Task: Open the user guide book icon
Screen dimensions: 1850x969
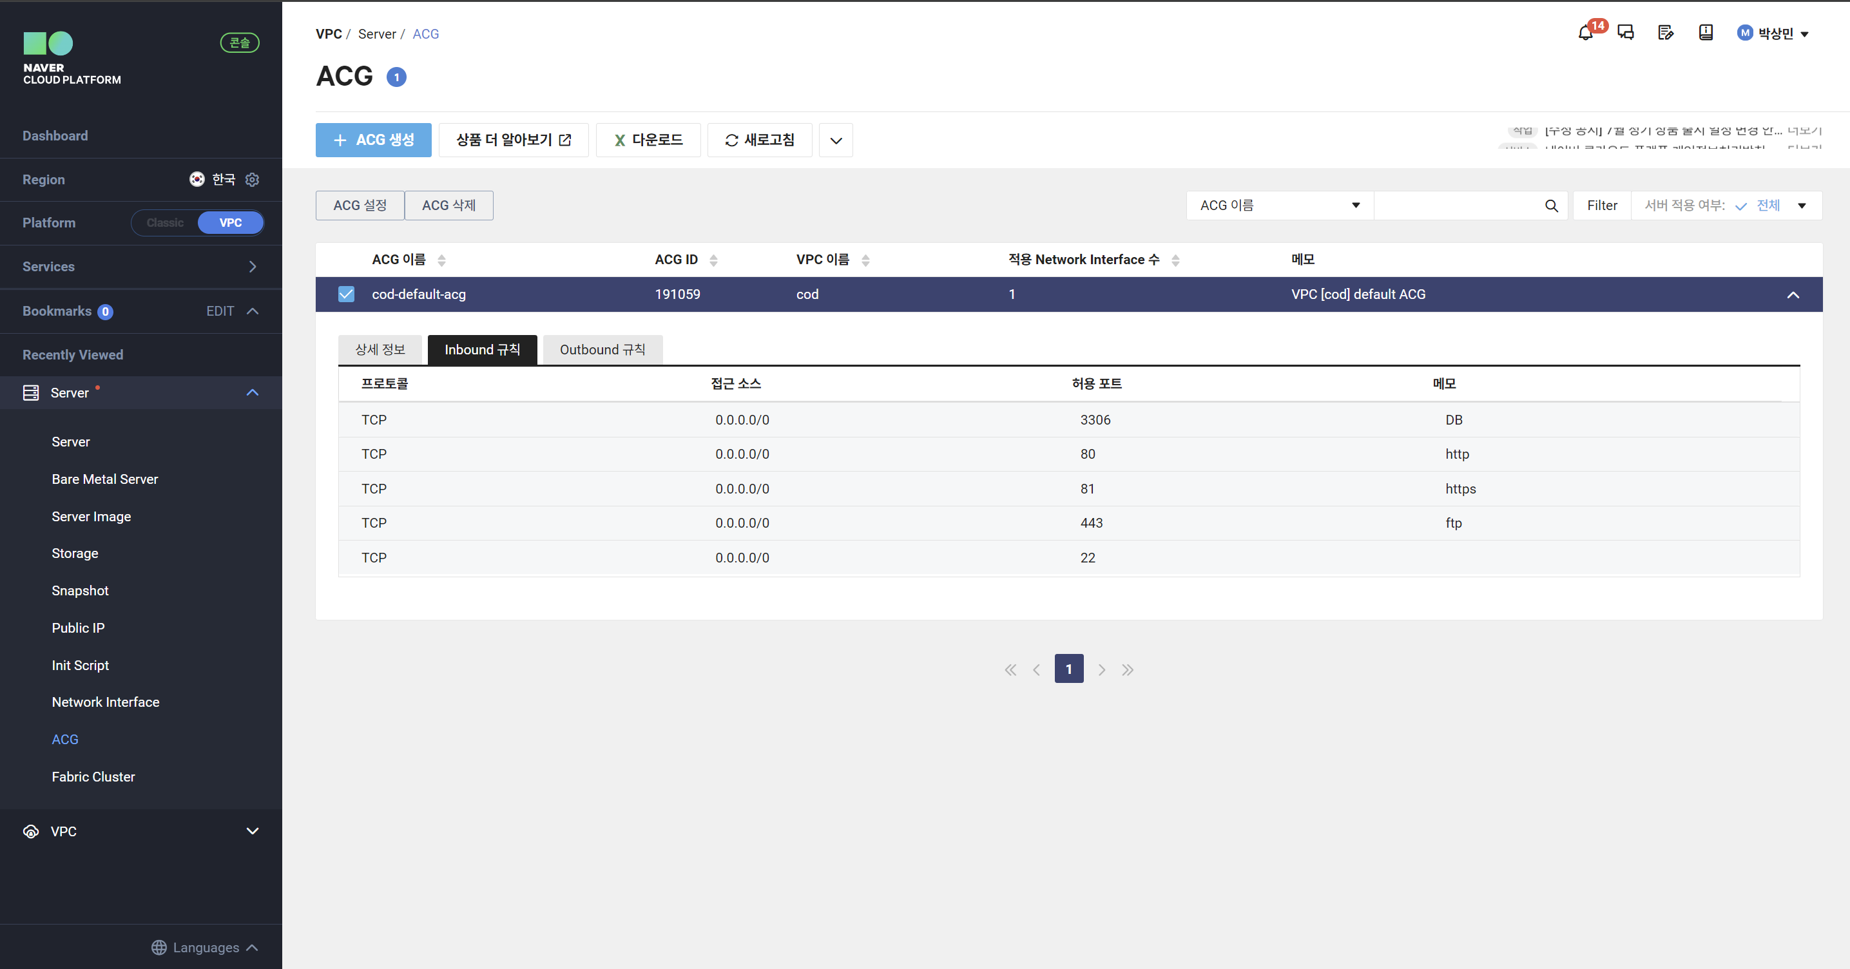Action: tap(1706, 33)
